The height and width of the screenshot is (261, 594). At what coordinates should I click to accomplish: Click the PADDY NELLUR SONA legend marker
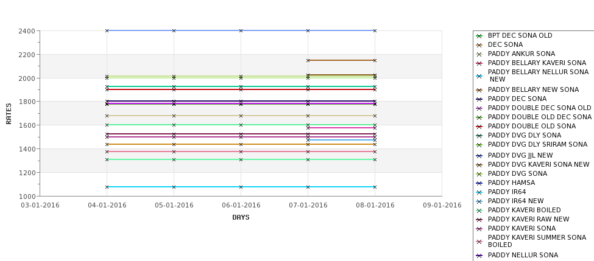coord(479,256)
